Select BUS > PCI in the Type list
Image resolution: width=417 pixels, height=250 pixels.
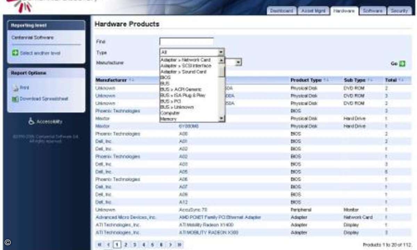tap(189, 101)
